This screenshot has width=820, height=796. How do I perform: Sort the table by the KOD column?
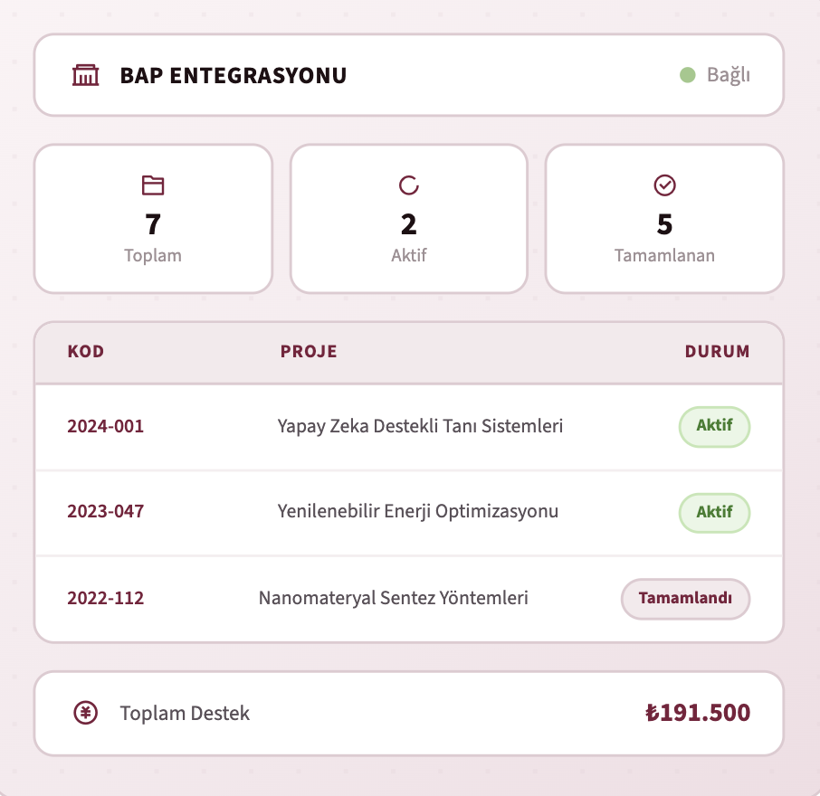pyautogui.click(x=86, y=352)
